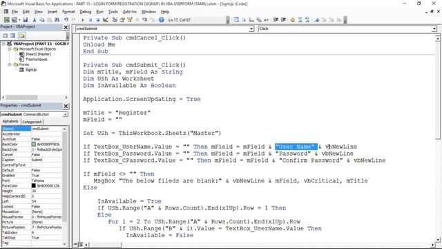Outdent the selected code with Outdent icon

pyautogui.click(x=283, y=20)
